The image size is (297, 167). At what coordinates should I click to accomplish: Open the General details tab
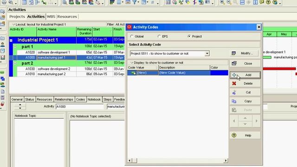click(17, 99)
